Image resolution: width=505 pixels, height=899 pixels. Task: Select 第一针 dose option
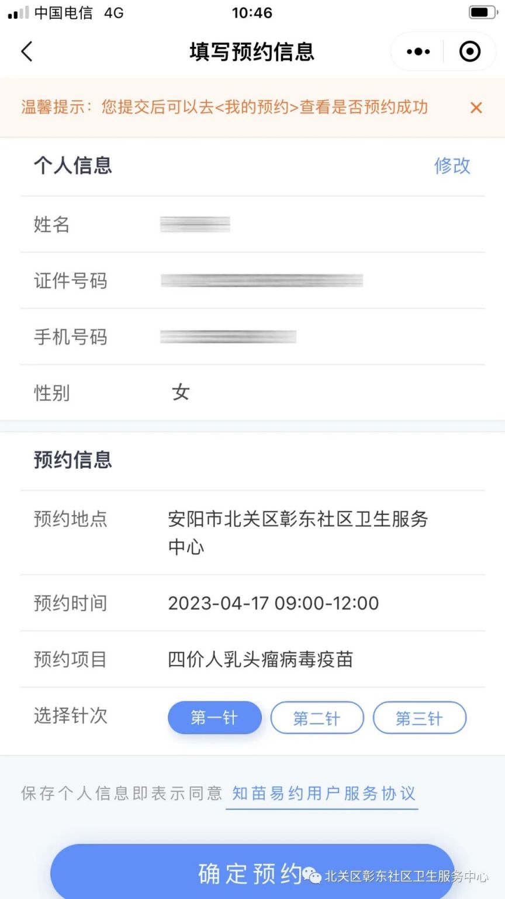coord(215,718)
